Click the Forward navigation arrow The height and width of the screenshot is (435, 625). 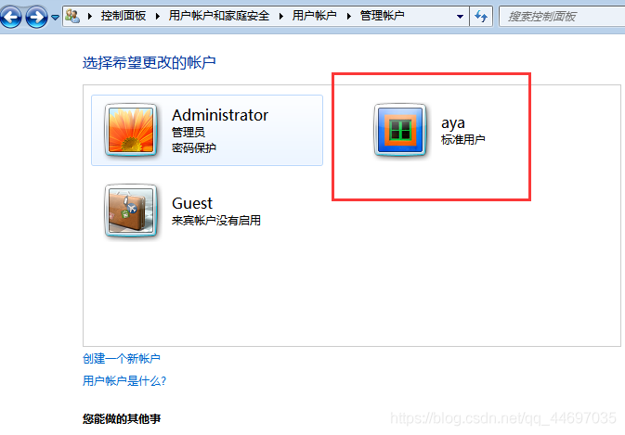coord(36,17)
